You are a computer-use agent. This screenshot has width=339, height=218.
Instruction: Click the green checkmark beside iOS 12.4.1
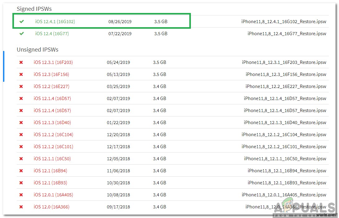click(x=21, y=22)
